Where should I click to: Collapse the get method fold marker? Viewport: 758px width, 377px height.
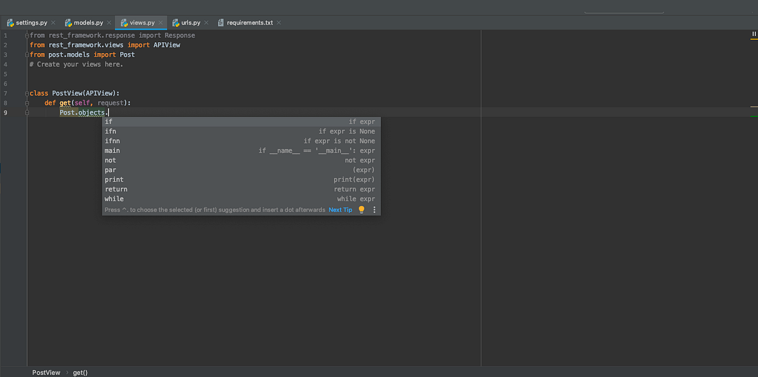[x=27, y=102]
